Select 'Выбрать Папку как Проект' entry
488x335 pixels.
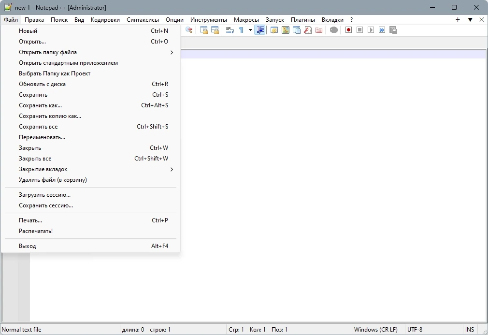pyautogui.click(x=90, y=73)
